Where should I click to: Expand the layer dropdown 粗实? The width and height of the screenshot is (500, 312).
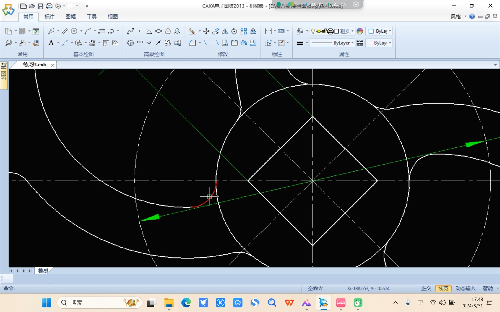click(352, 31)
